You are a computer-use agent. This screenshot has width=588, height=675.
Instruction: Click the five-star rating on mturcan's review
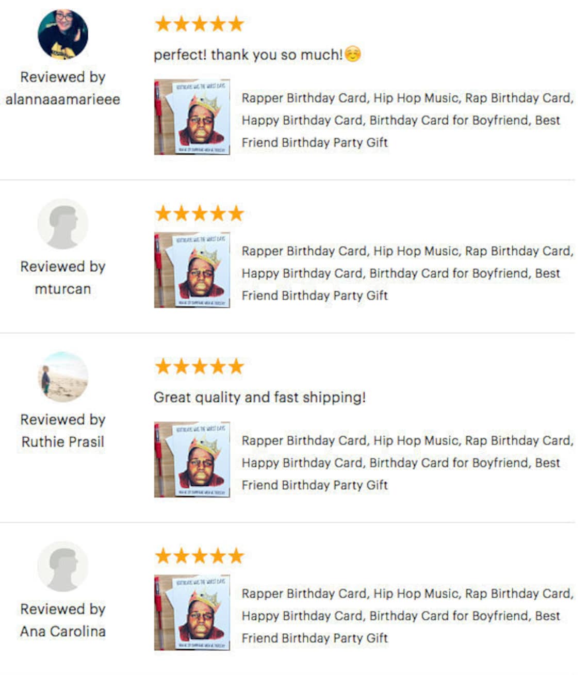pos(199,213)
